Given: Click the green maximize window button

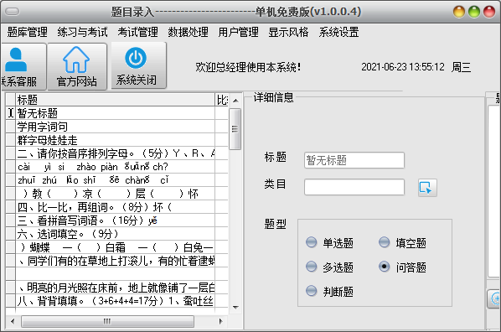Looking at the screenshot, I should [x=474, y=12].
